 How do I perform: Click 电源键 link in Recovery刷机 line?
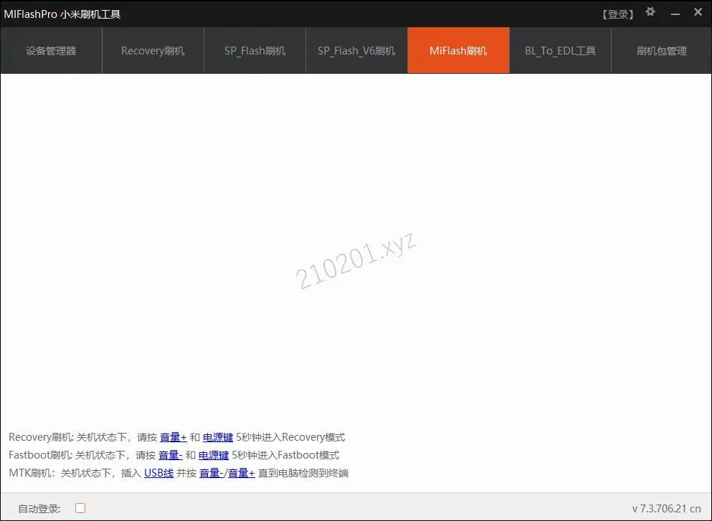pos(218,437)
